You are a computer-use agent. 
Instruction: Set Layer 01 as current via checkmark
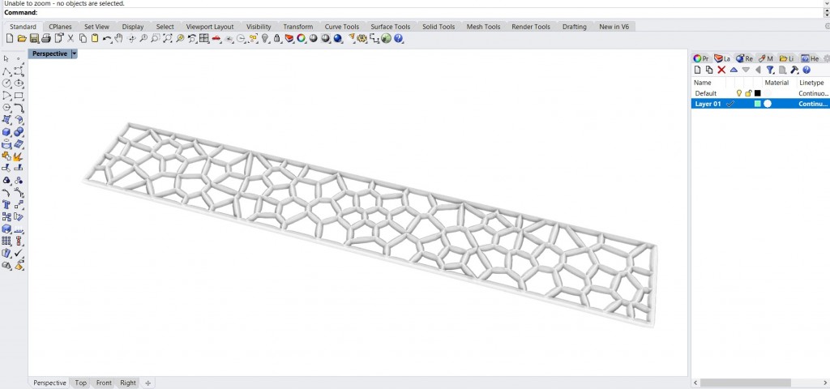(x=729, y=105)
